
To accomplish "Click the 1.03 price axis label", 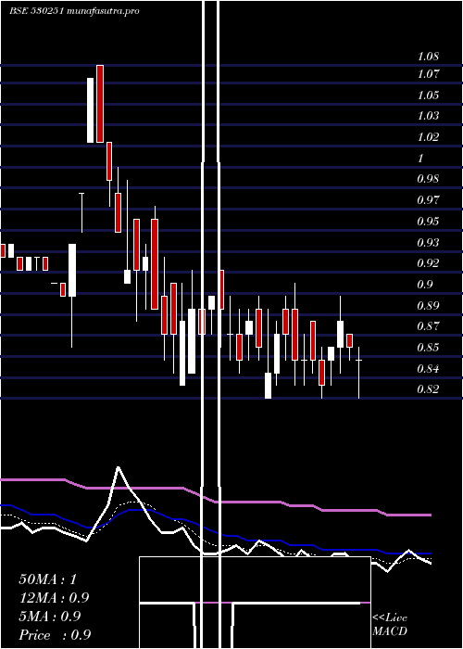I will pos(428,116).
